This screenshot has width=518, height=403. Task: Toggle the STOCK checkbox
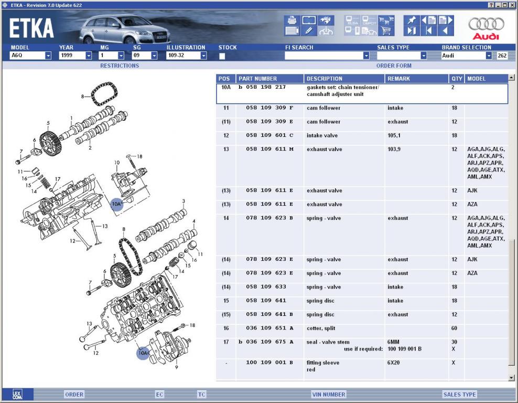click(x=222, y=56)
